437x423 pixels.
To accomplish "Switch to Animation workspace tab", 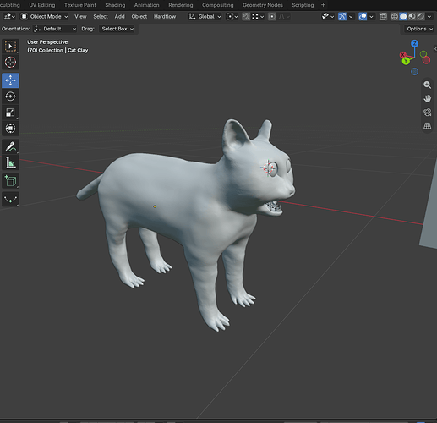I will pyautogui.click(x=146, y=5).
